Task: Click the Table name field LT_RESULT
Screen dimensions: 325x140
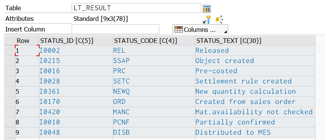Action: (136, 8)
